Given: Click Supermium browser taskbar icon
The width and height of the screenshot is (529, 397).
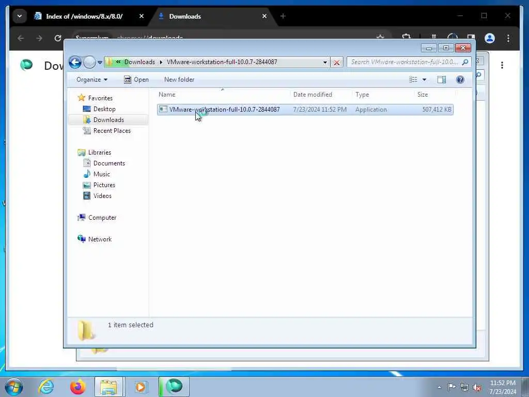Looking at the screenshot, I should [174, 387].
